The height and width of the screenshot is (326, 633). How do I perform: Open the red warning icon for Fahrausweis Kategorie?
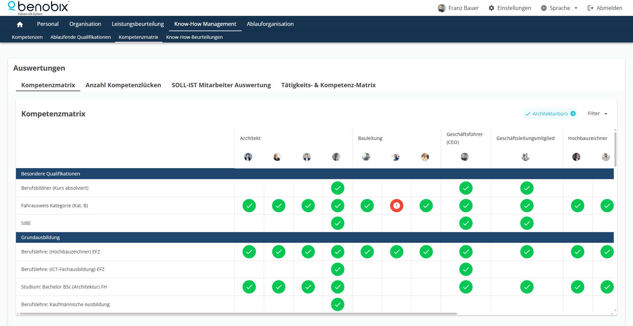pyautogui.click(x=397, y=206)
